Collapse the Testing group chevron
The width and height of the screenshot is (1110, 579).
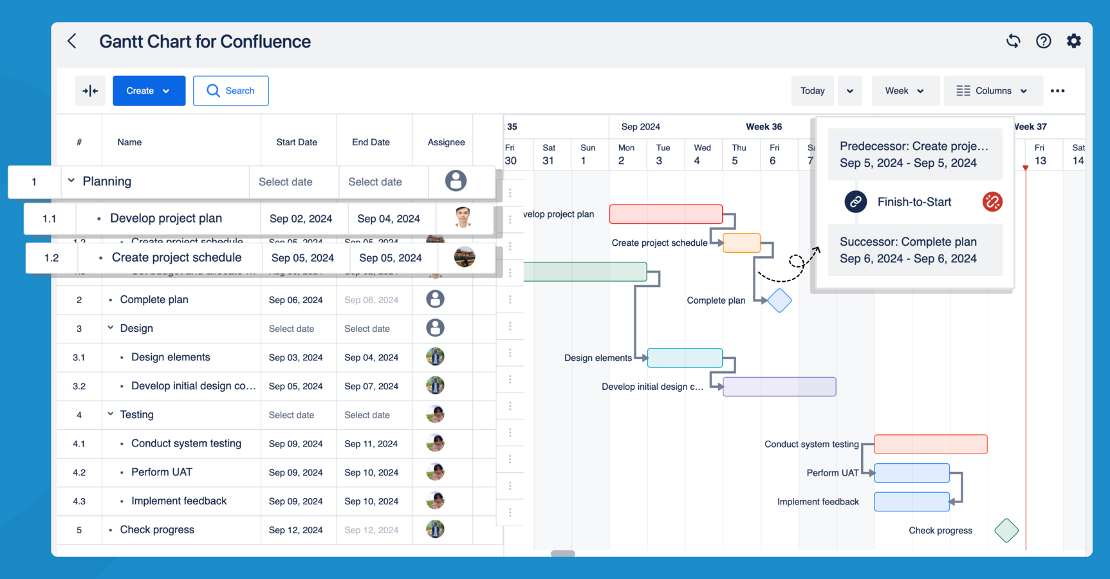pos(111,414)
